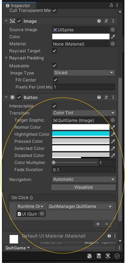This screenshot has width=125, height=263.
Task: Click the crossed database cache-server status icon
Action: tap(99, 256)
